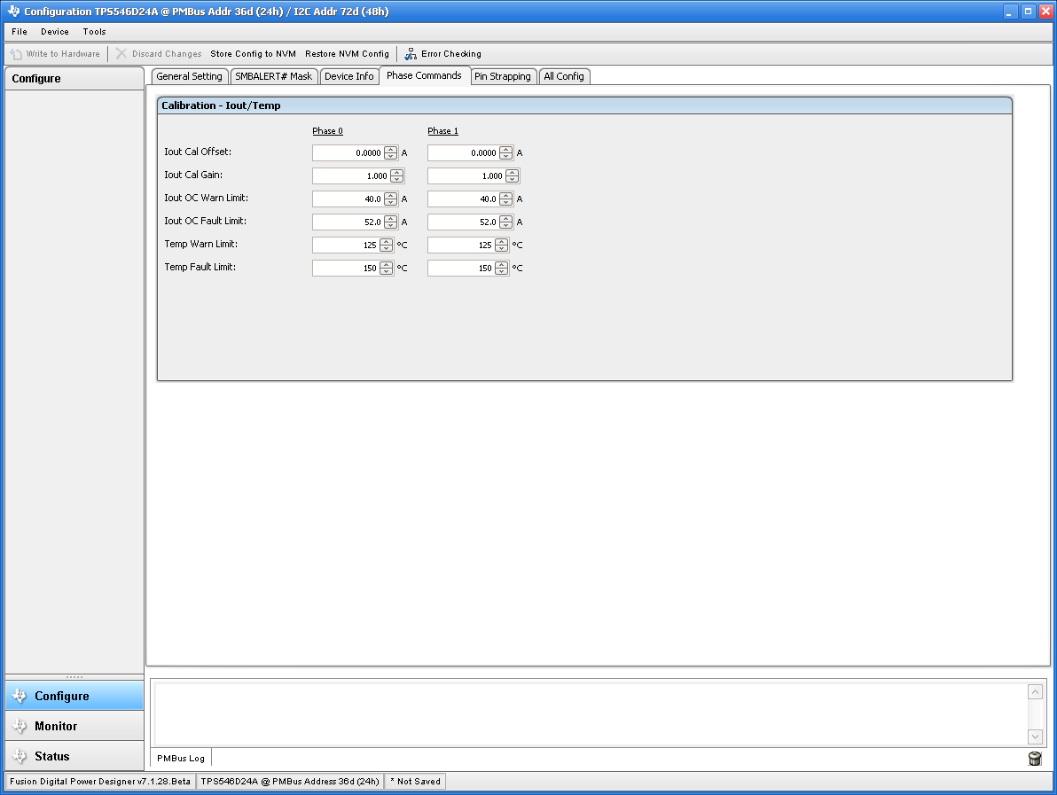
Task: Open the All Config tab
Action: tap(564, 76)
